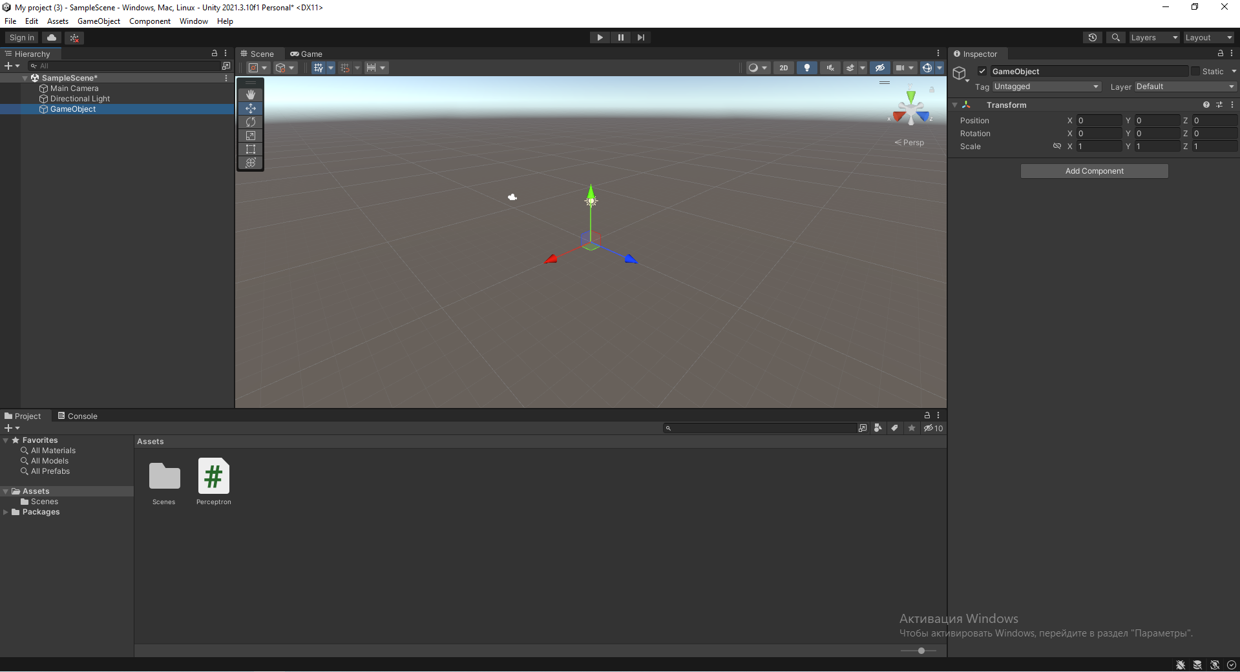Image resolution: width=1240 pixels, height=672 pixels.
Task: Open the global search magnifier
Action: click(x=1116, y=37)
